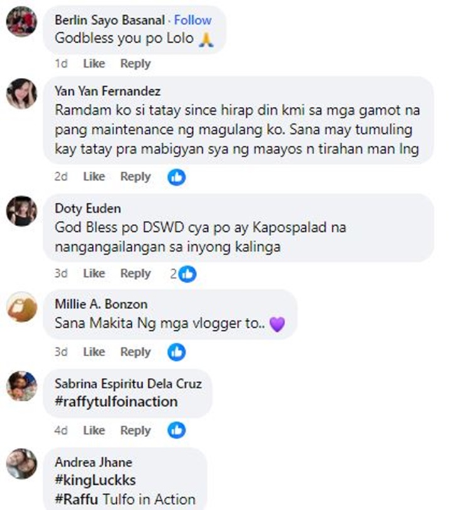Open the #kingLuckks hashtag
The height and width of the screenshot is (510, 471).
pyautogui.click(x=95, y=480)
